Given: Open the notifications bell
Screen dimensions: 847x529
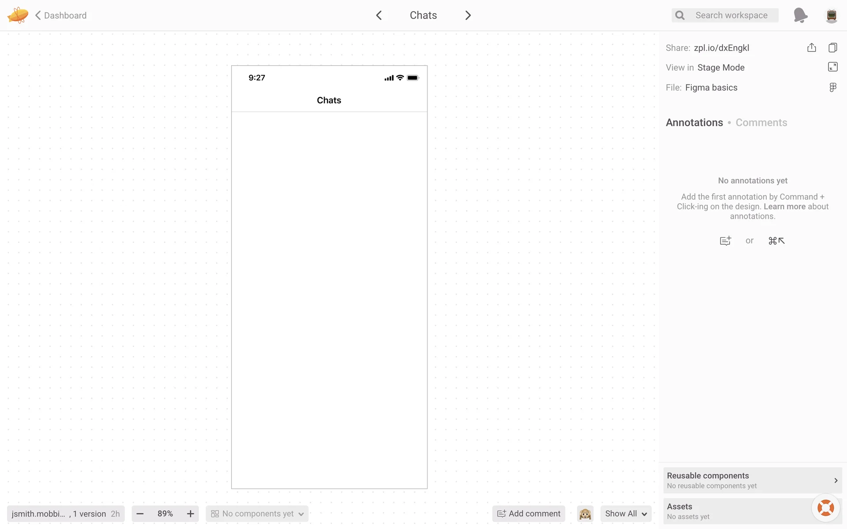Looking at the screenshot, I should 800,15.
